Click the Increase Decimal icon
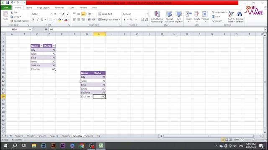268x150 pixels. 142,20
